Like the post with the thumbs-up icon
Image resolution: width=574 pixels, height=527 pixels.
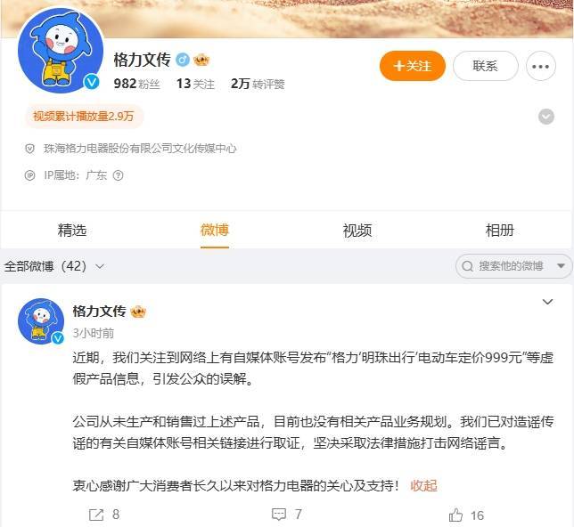pos(455,515)
